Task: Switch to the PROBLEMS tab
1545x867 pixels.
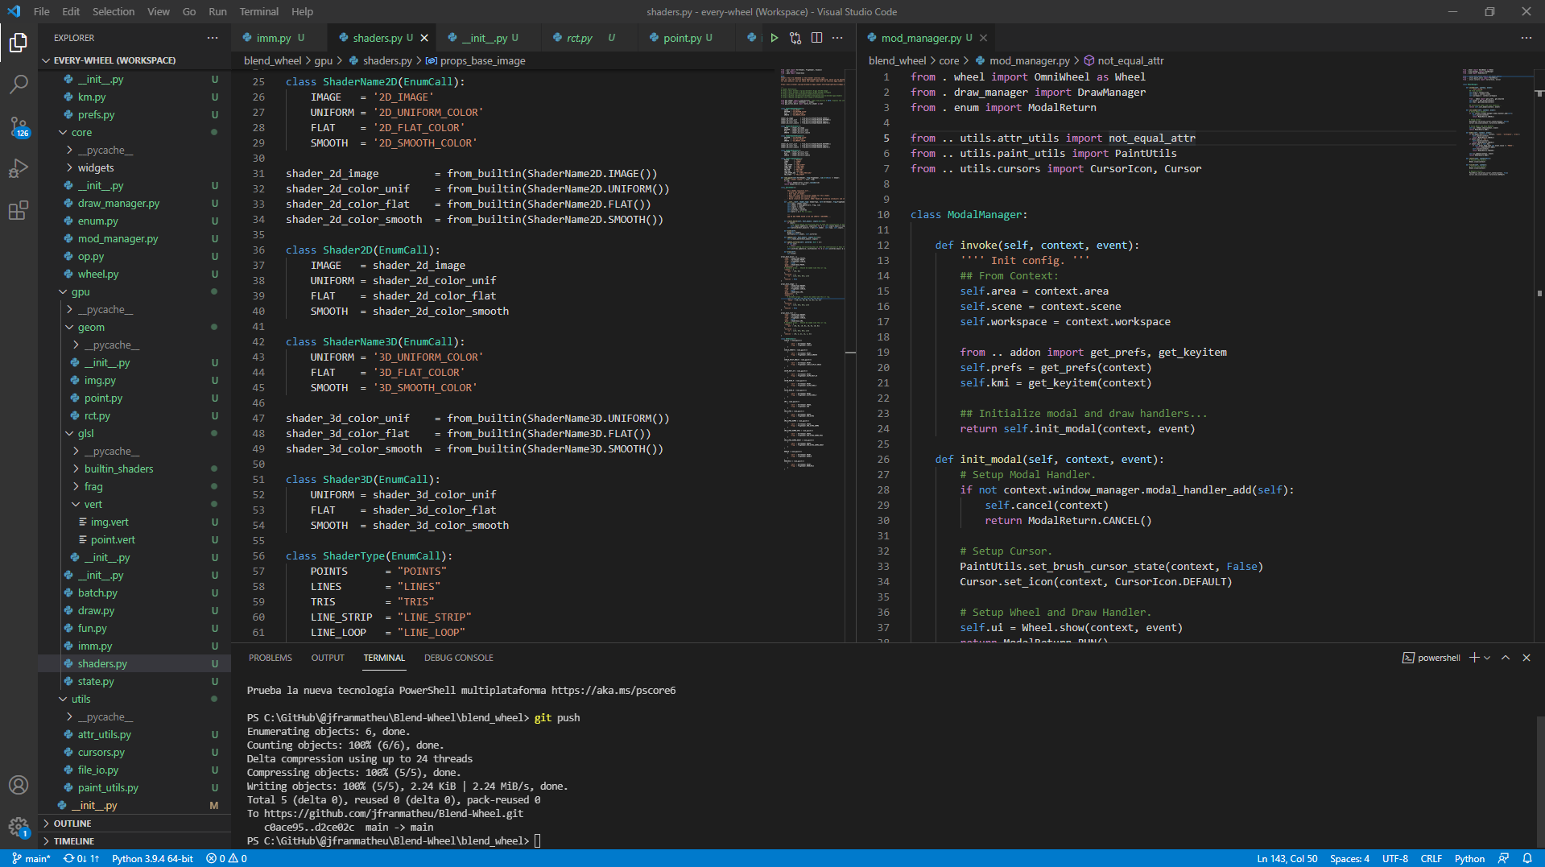Action: (x=271, y=658)
